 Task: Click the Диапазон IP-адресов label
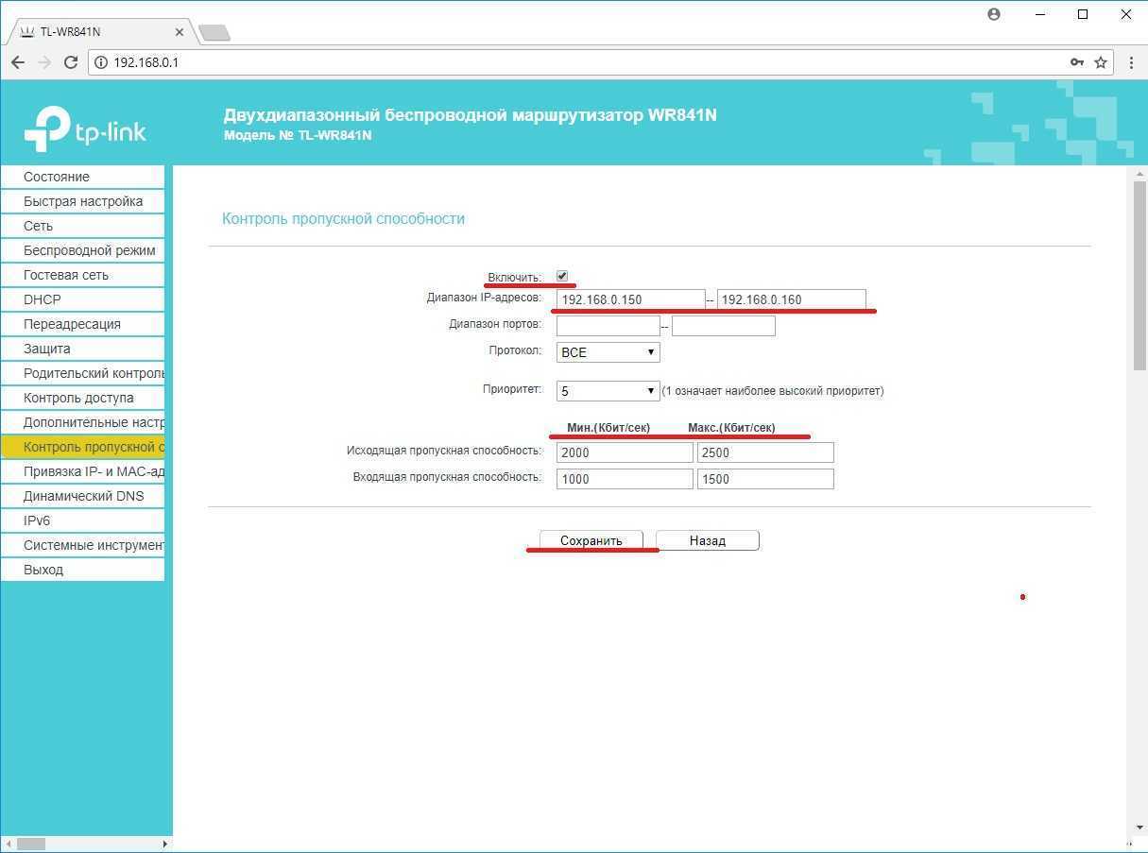pyautogui.click(x=484, y=298)
